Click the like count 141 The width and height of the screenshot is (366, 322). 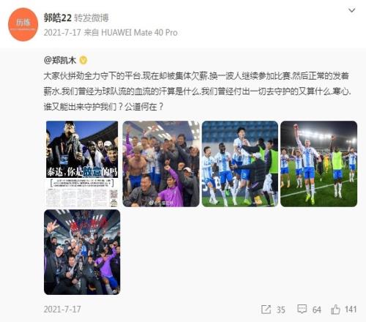(x=351, y=310)
